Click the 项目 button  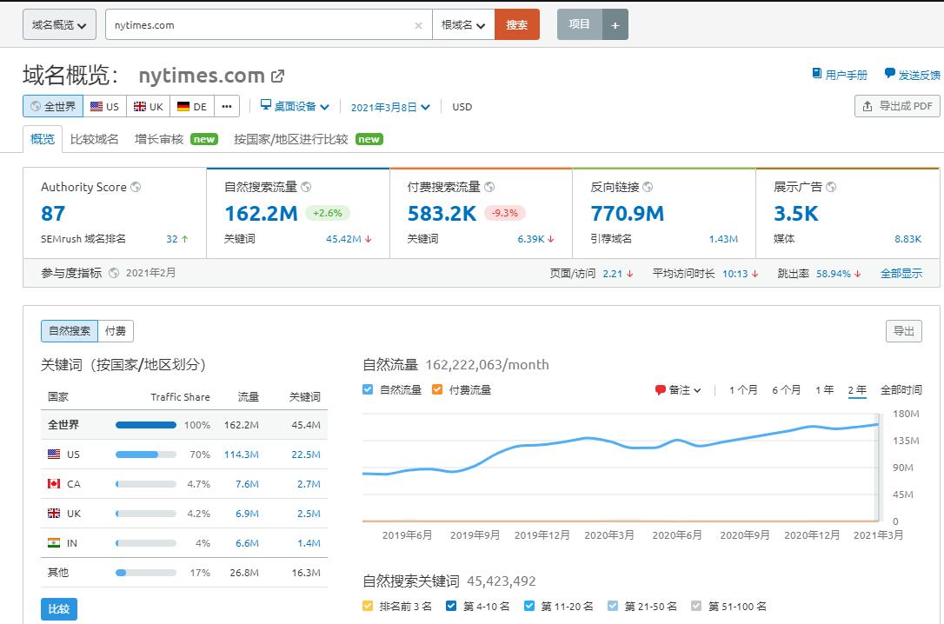click(x=579, y=24)
